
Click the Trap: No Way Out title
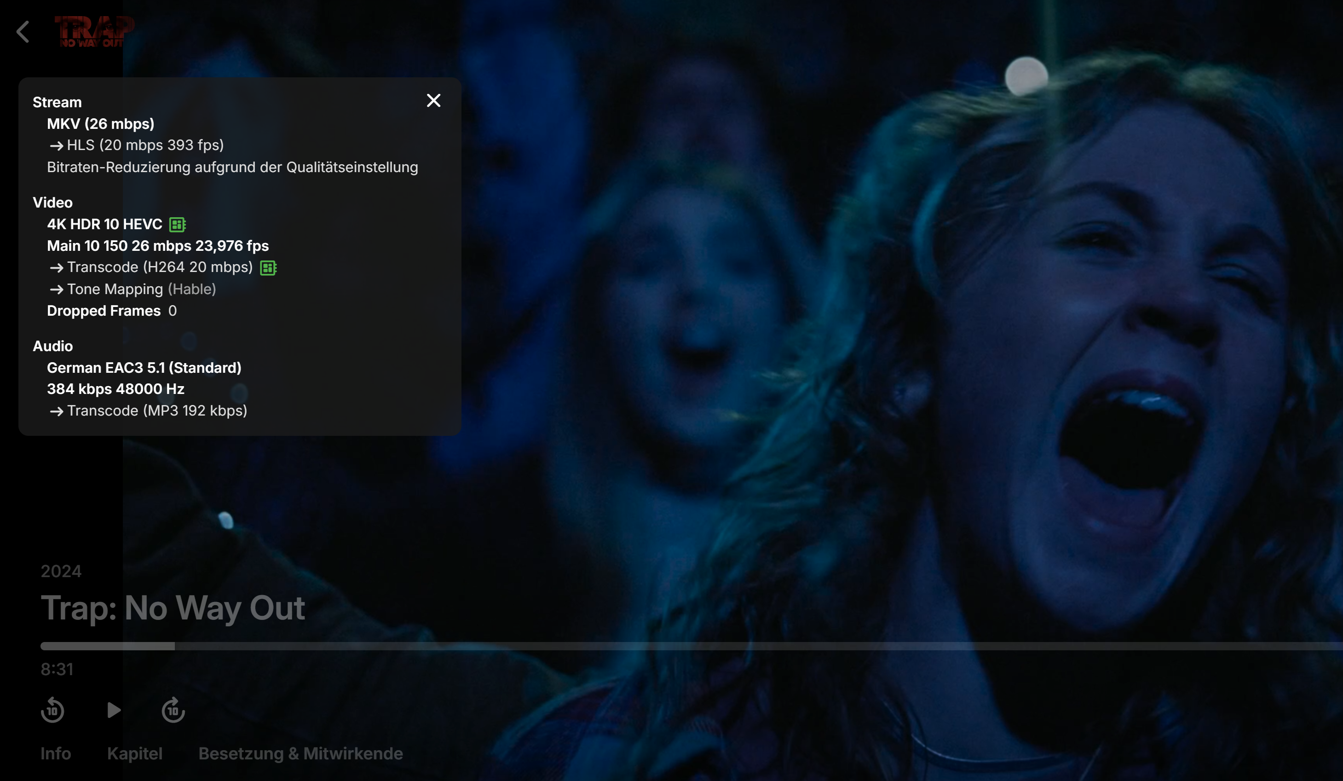tap(173, 608)
